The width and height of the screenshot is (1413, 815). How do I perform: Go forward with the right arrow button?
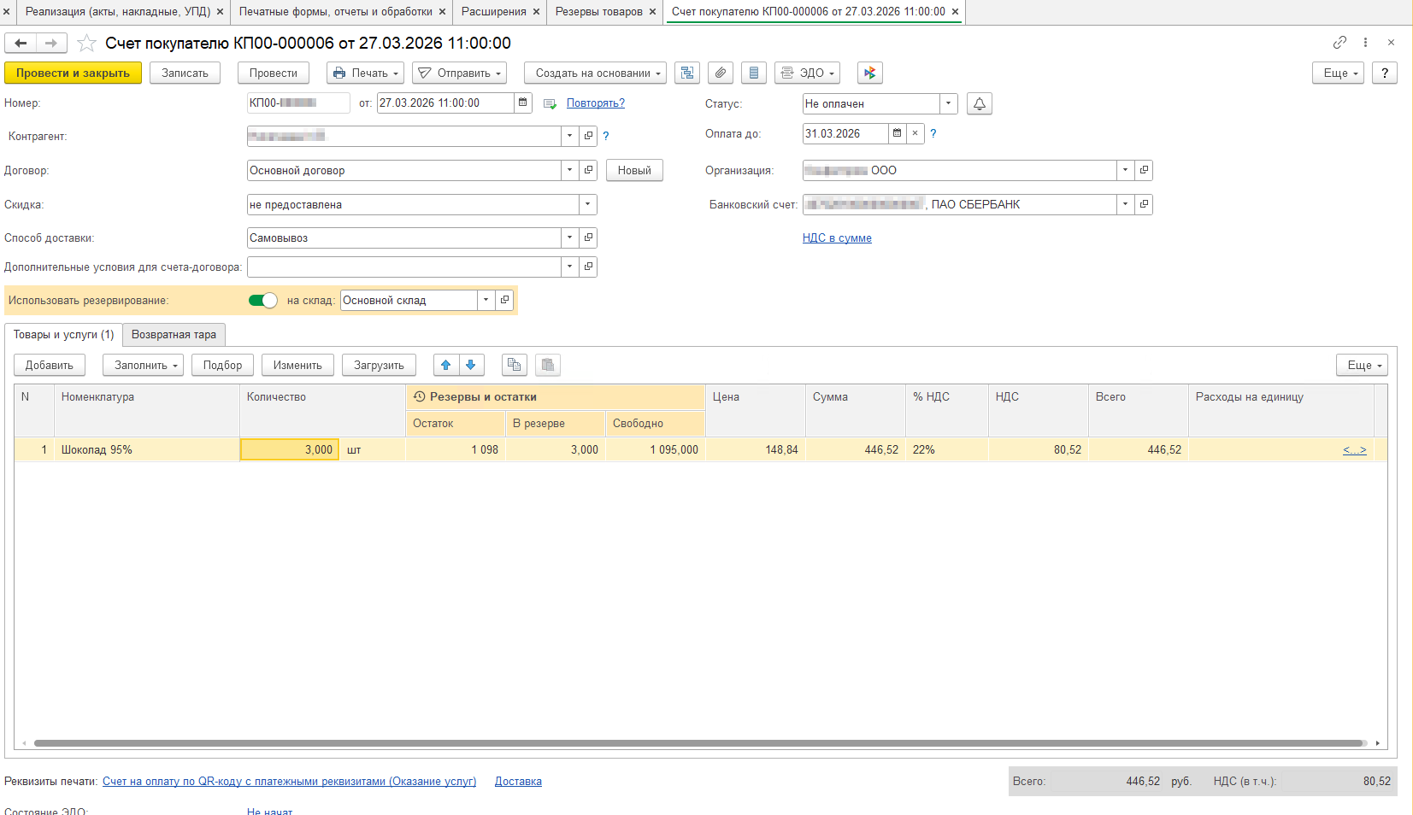(x=51, y=43)
